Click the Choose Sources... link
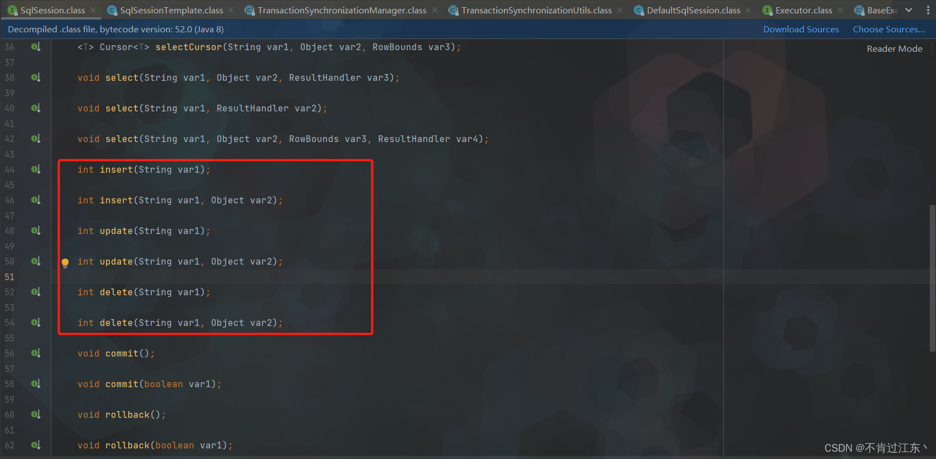Screen dimensions: 936x459 click(x=889, y=29)
